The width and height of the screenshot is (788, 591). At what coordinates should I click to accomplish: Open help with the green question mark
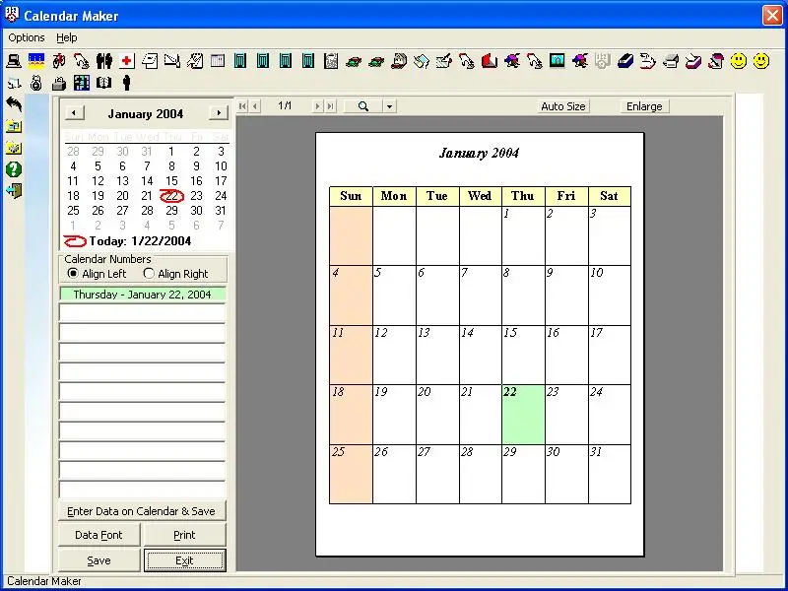click(x=14, y=169)
